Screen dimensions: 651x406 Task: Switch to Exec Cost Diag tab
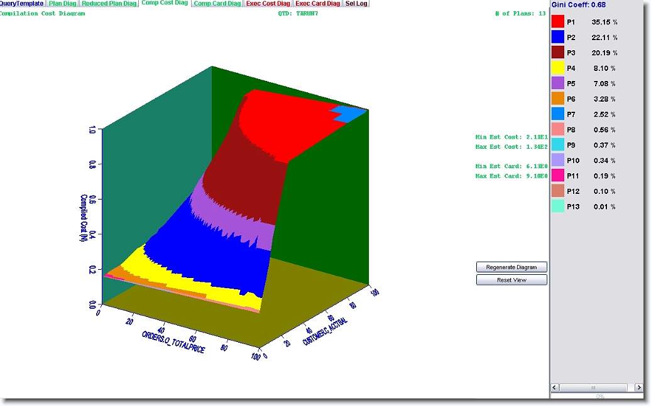click(268, 4)
